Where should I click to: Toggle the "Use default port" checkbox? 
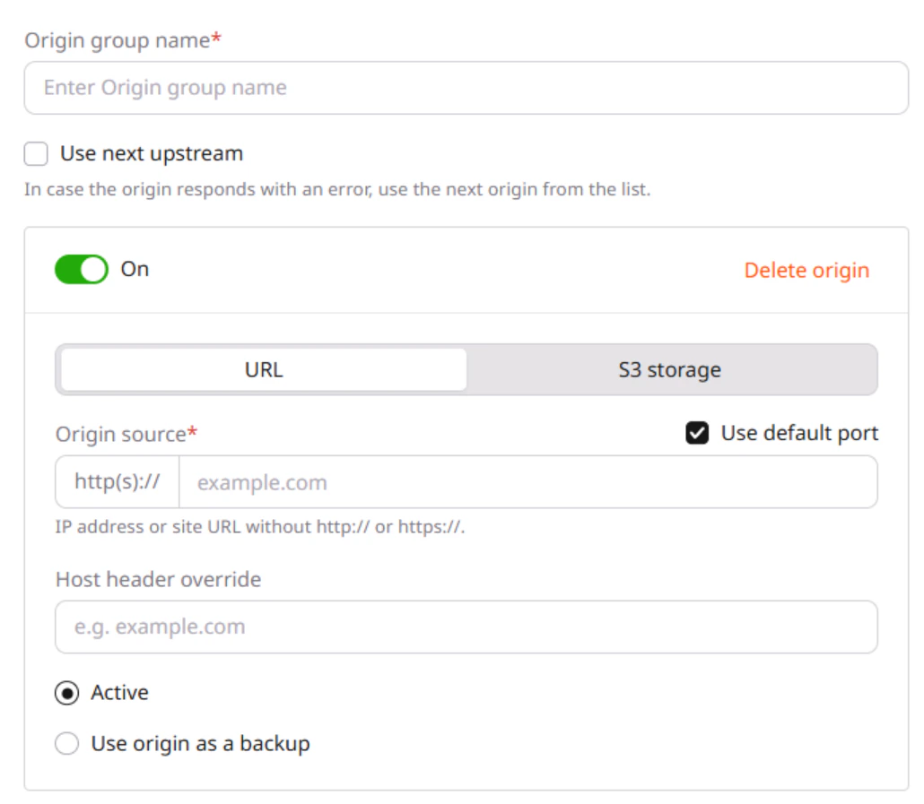[x=696, y=433]
